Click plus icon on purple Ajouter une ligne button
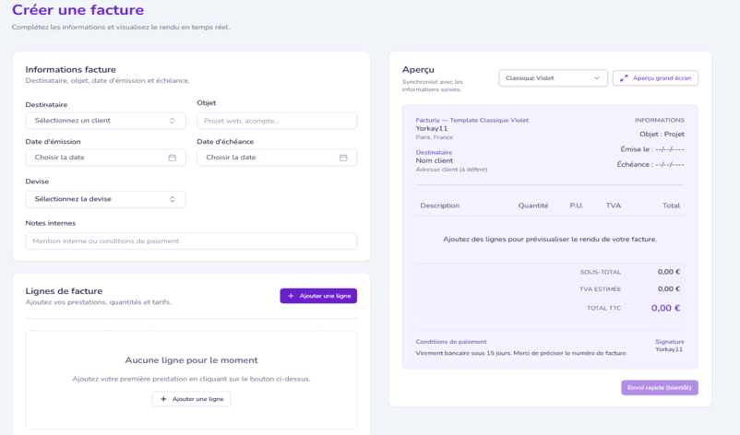 292,296
